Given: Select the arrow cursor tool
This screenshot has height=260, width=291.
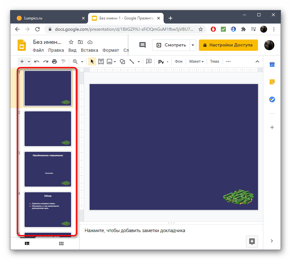Looking at the screenshot, I should [92, 61].
